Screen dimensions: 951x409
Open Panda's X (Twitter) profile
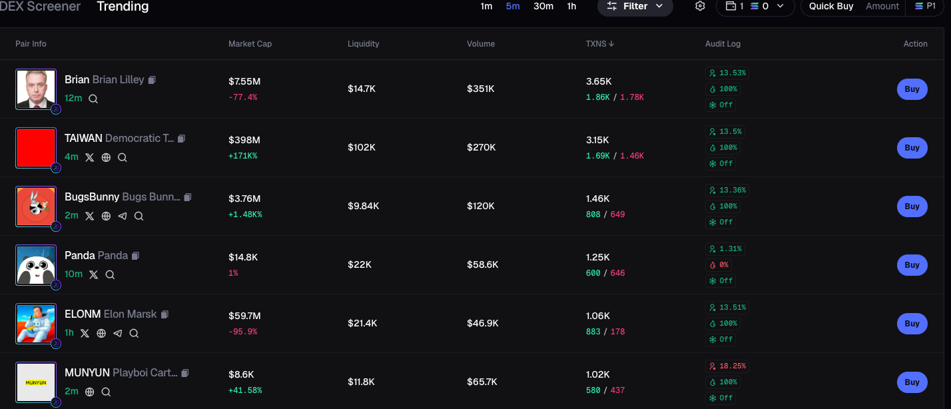94,274
